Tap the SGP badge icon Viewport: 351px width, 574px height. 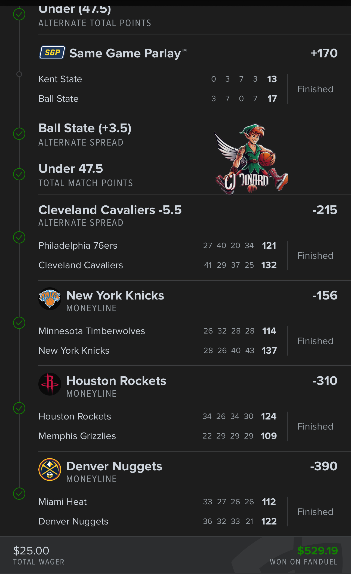52,53
